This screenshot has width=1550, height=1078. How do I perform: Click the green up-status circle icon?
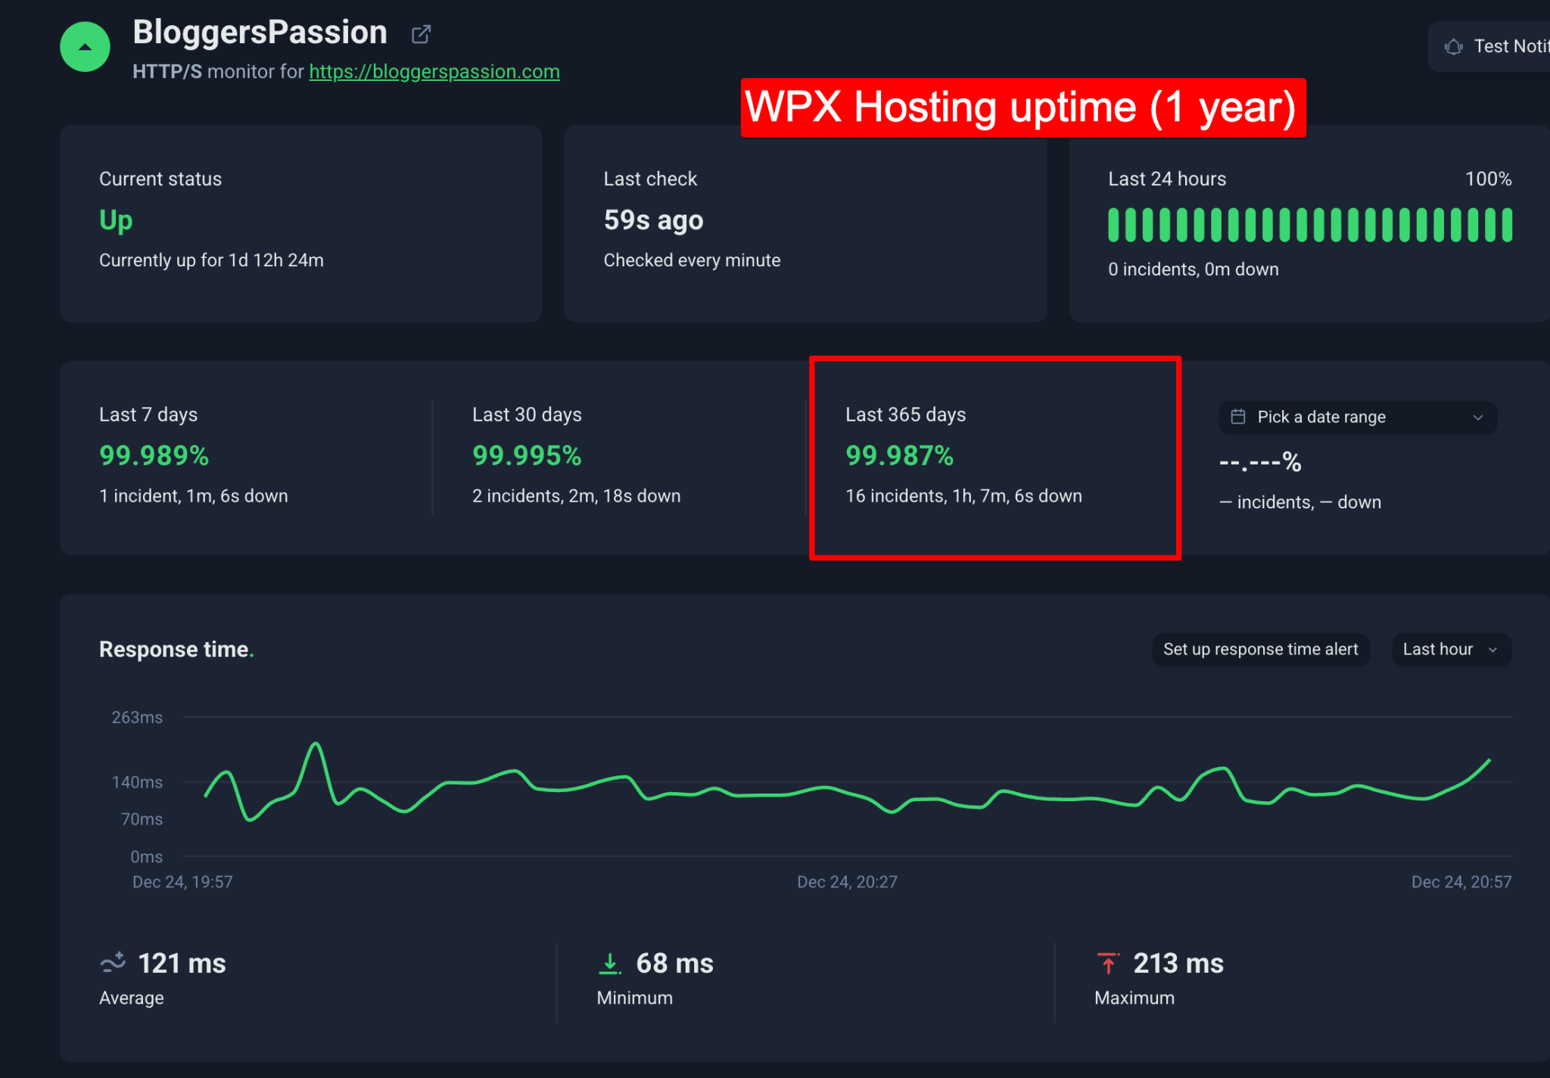85,47
